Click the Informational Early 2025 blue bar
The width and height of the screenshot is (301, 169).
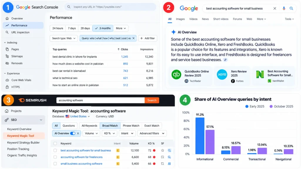pos(200,136)
